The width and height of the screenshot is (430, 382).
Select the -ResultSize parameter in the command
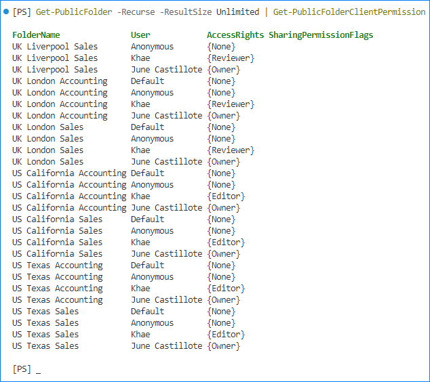[186, 12]
